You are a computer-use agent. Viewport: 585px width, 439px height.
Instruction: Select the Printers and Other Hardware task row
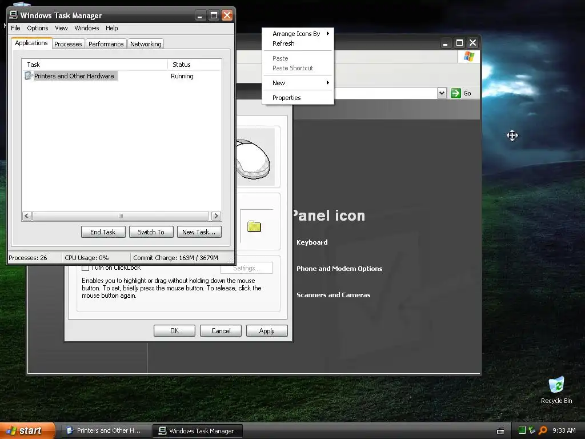click(x=121, y=76)
